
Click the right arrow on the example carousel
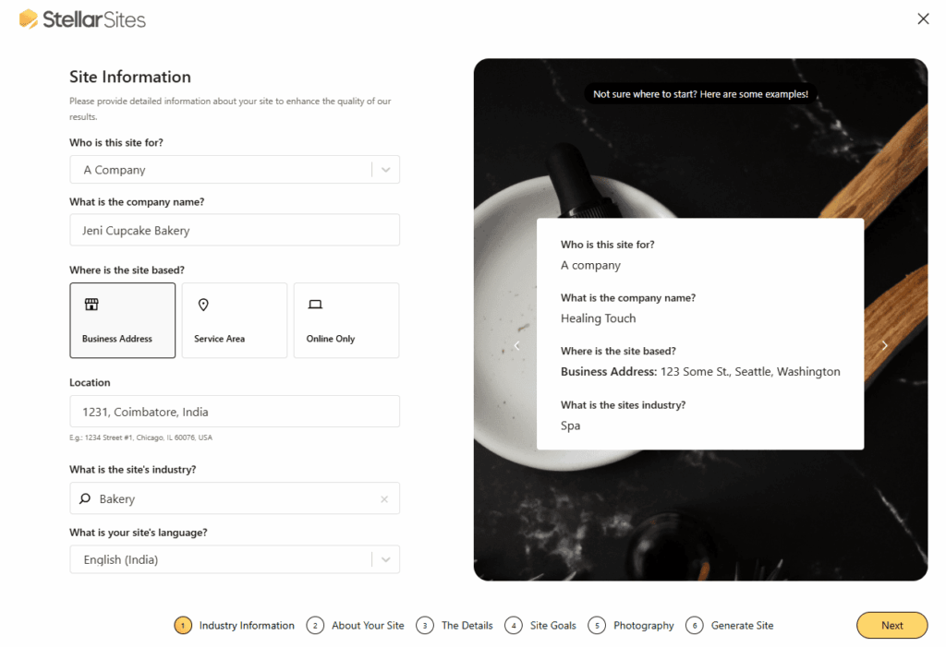click(884, 345)
